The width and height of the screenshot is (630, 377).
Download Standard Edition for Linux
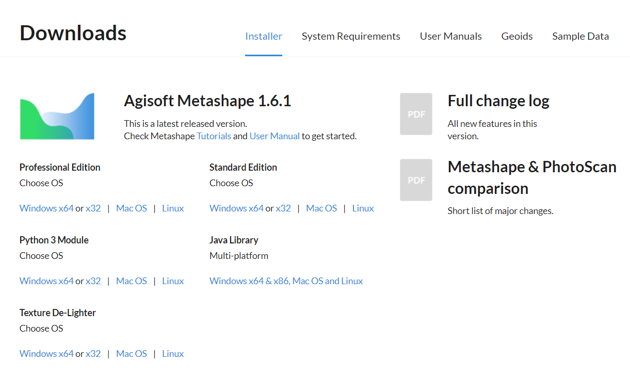click(x=363, y=208)
